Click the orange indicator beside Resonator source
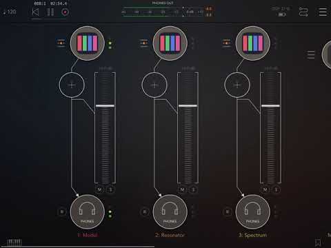Image resolution: width=331 pixels, height=248 pixels. [144, 43]
